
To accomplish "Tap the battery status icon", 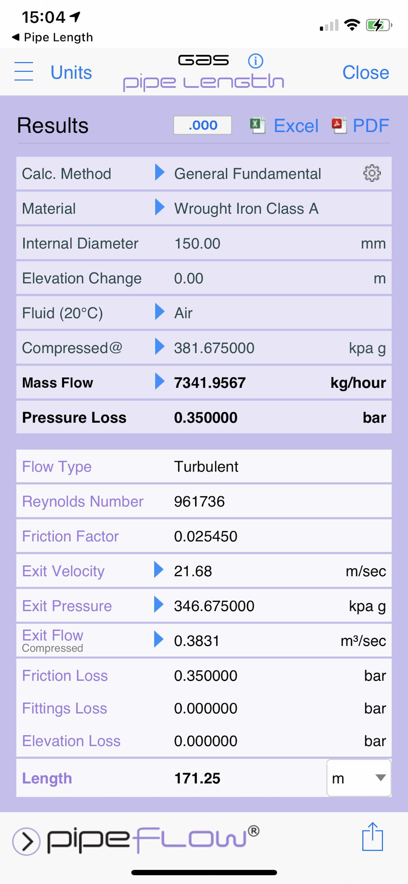I will pos(379,25).
